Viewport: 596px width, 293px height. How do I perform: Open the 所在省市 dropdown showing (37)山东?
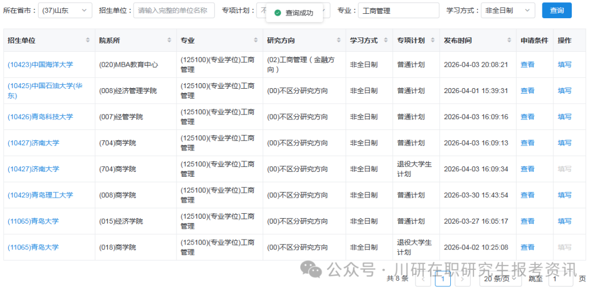click(65, 10)
